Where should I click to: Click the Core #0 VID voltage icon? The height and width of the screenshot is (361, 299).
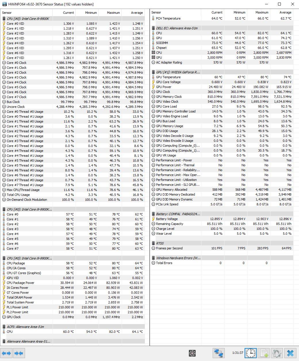tap(4, 24)
